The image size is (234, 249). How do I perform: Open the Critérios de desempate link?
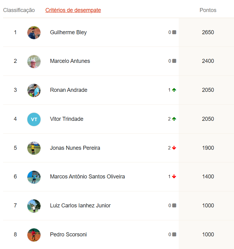[73, 10]
